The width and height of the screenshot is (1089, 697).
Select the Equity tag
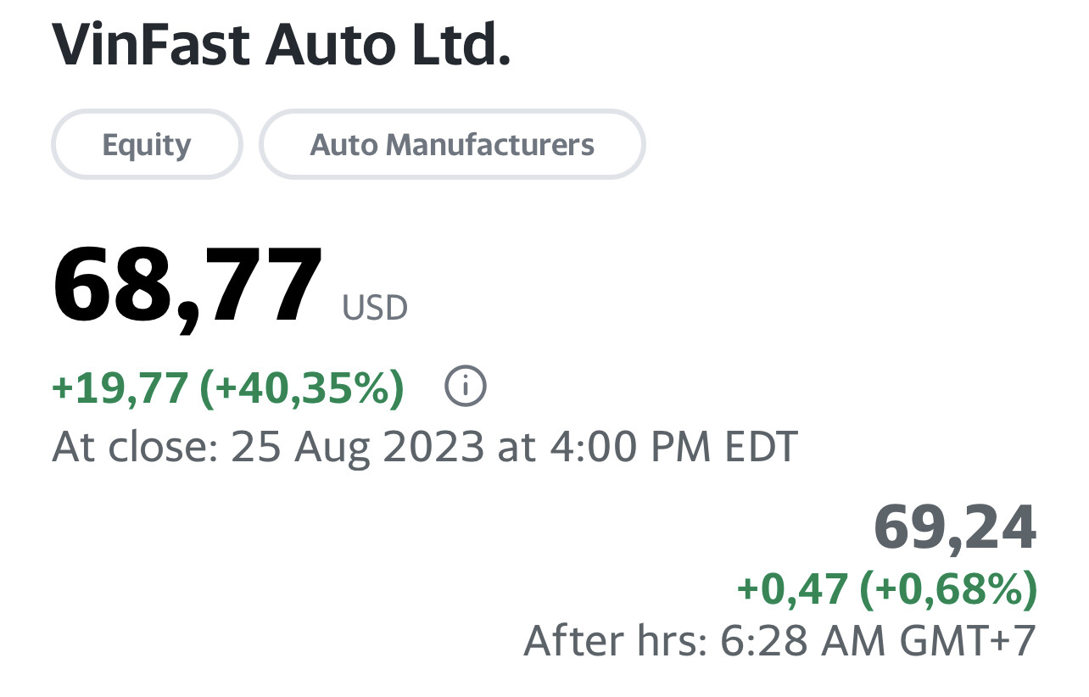(147, 145)
